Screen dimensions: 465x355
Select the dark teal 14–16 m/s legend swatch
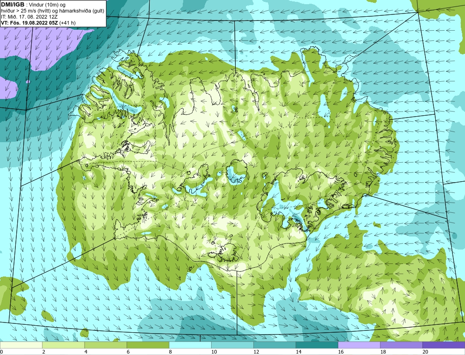click(317, 345)
